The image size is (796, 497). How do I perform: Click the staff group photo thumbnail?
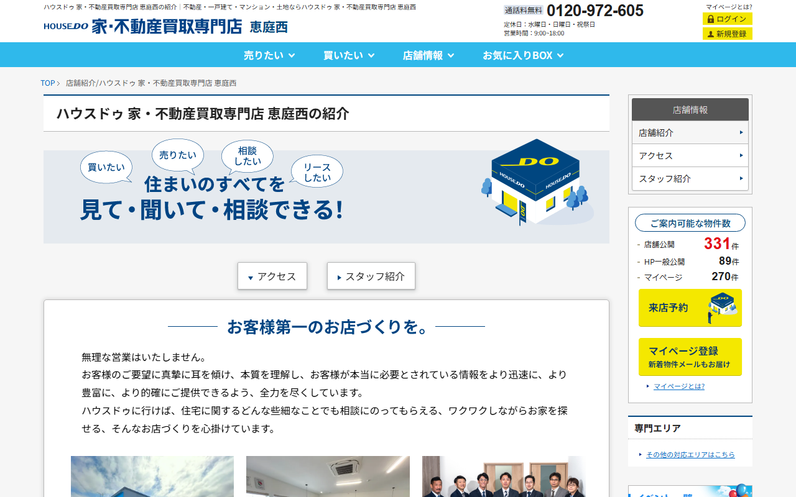click(504, 476)
